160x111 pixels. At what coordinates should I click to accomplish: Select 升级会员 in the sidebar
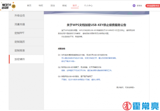26,15
